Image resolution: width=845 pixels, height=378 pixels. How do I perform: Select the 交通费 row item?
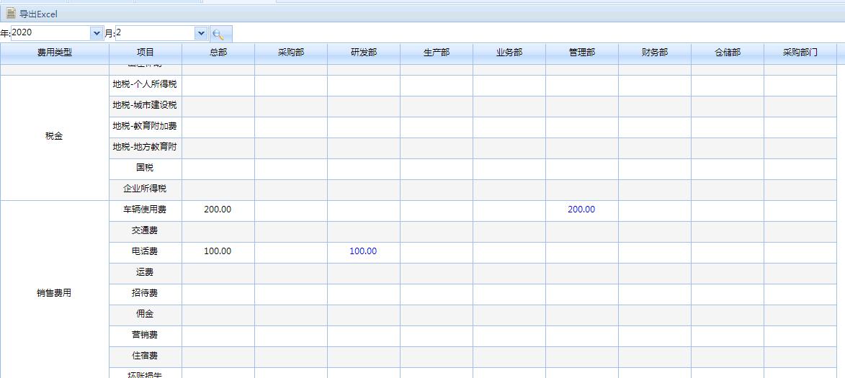coord(146,231)
